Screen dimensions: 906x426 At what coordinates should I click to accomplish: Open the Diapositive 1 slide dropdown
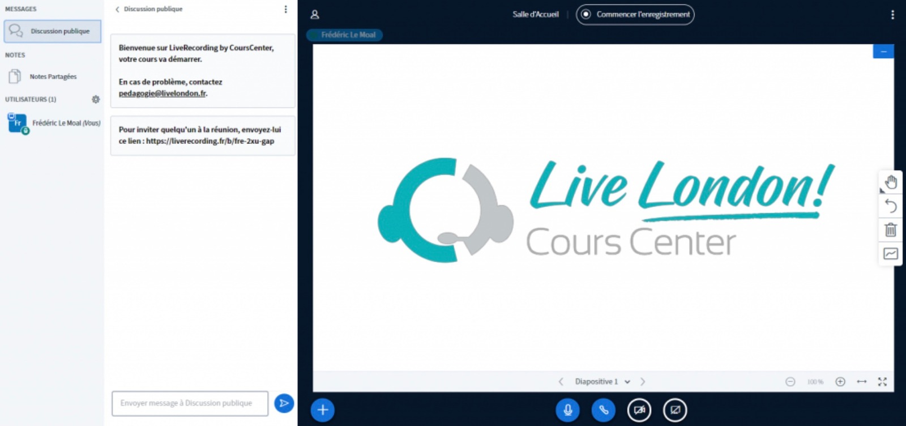coord(602,382)
